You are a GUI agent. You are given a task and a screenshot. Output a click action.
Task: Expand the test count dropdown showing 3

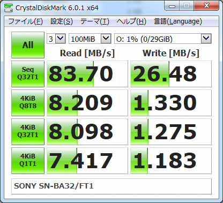tap(61, 39)
